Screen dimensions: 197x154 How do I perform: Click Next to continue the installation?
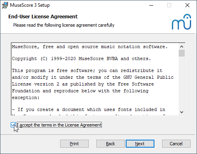pos(140,144)
